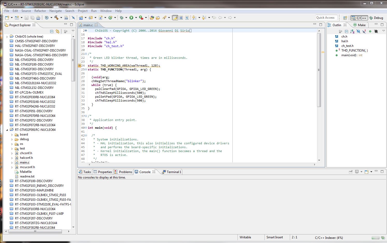Click the Print icon in toolbar
The height and width of the screenshot is (243, 387).
tap(38, 18)
